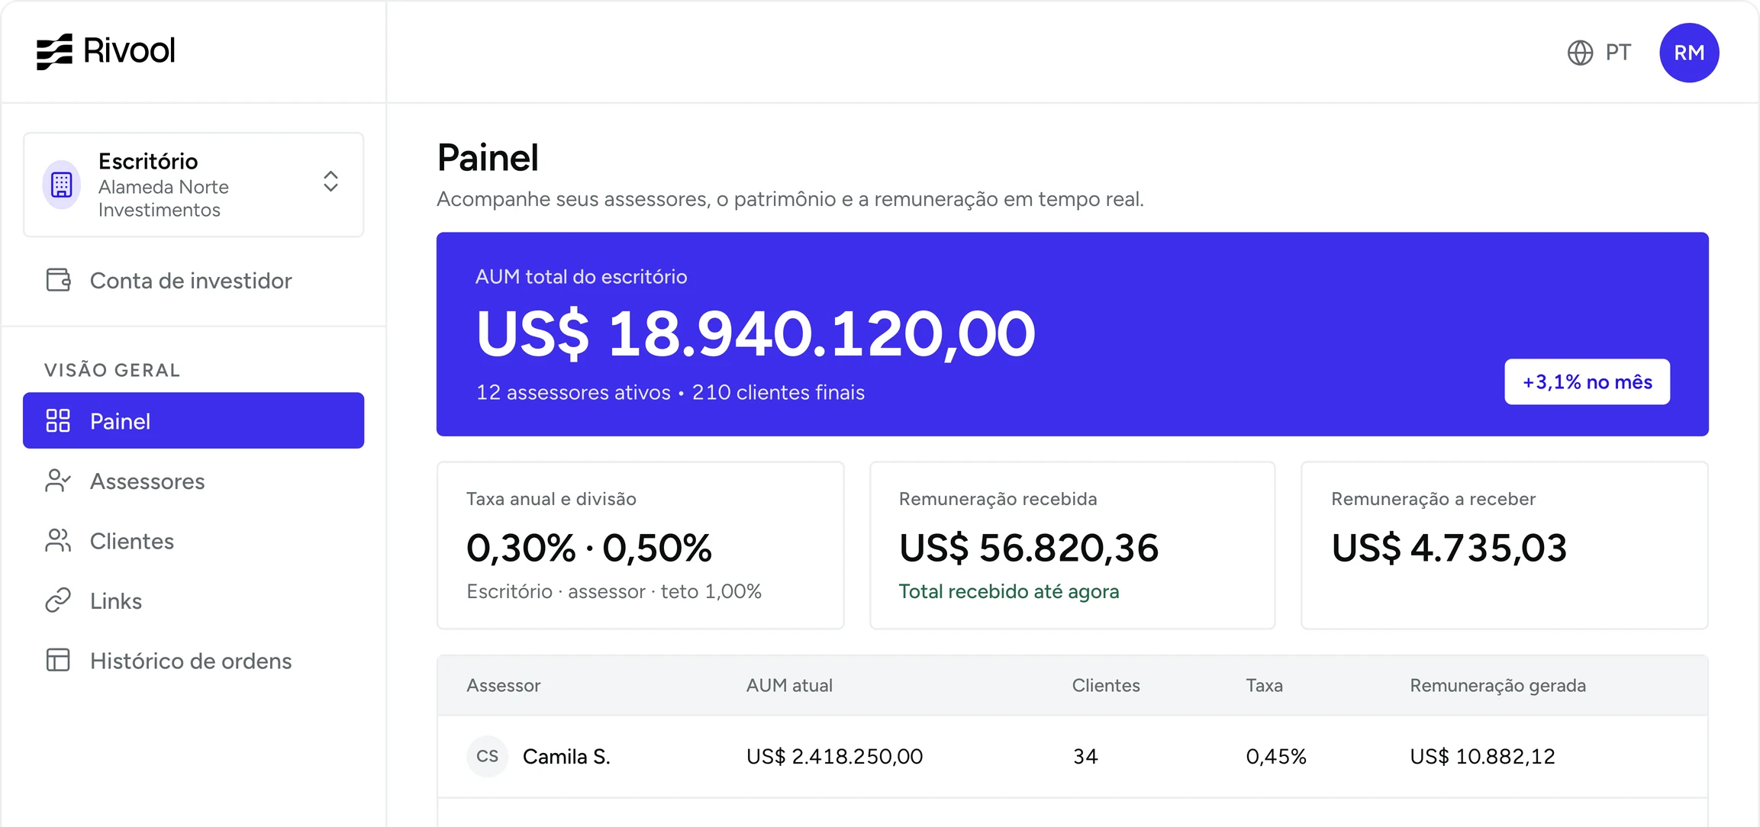
Task: Click the Assessores person-check icon
Action: coord(58,481)
